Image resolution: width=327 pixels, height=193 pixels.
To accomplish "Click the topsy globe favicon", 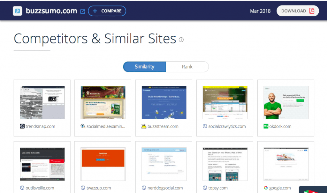I will pos(205,188).
